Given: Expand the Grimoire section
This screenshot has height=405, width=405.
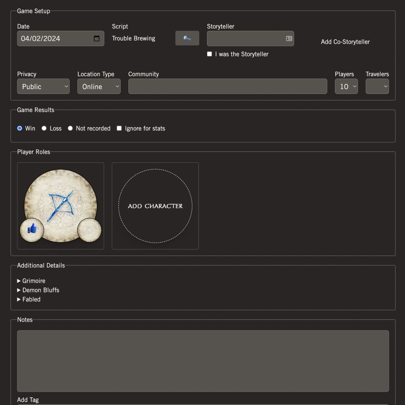Looking at the screenshot, I should [x=31, y=281].
